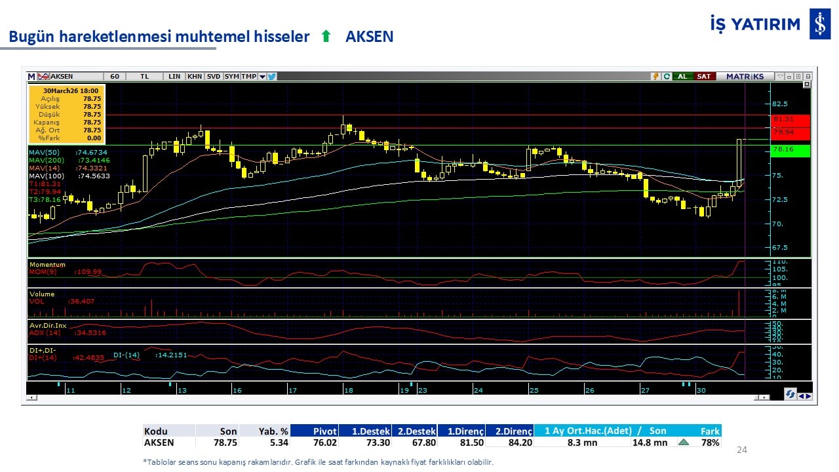This screenshot has width=839, height=472.
Task: Toggle the LIN scale mode
Action: (174, 77)
